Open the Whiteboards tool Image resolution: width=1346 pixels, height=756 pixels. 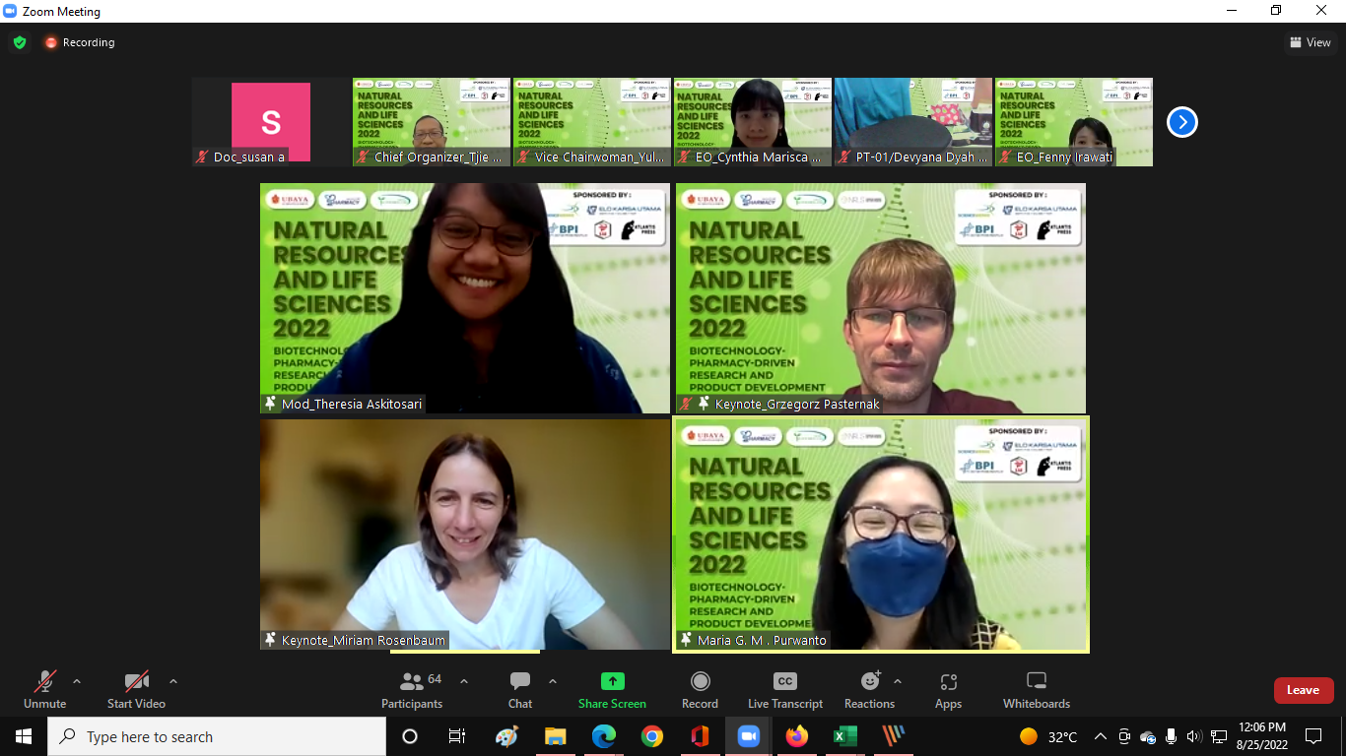pyautogui.click(x=1036, y=689)
